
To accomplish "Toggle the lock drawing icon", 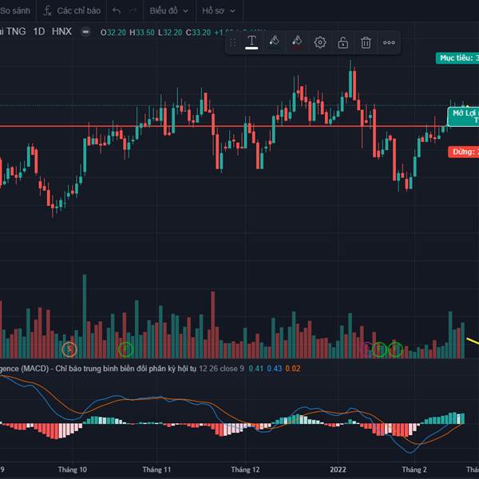I will pyautogui.click(x=343, y=42).
